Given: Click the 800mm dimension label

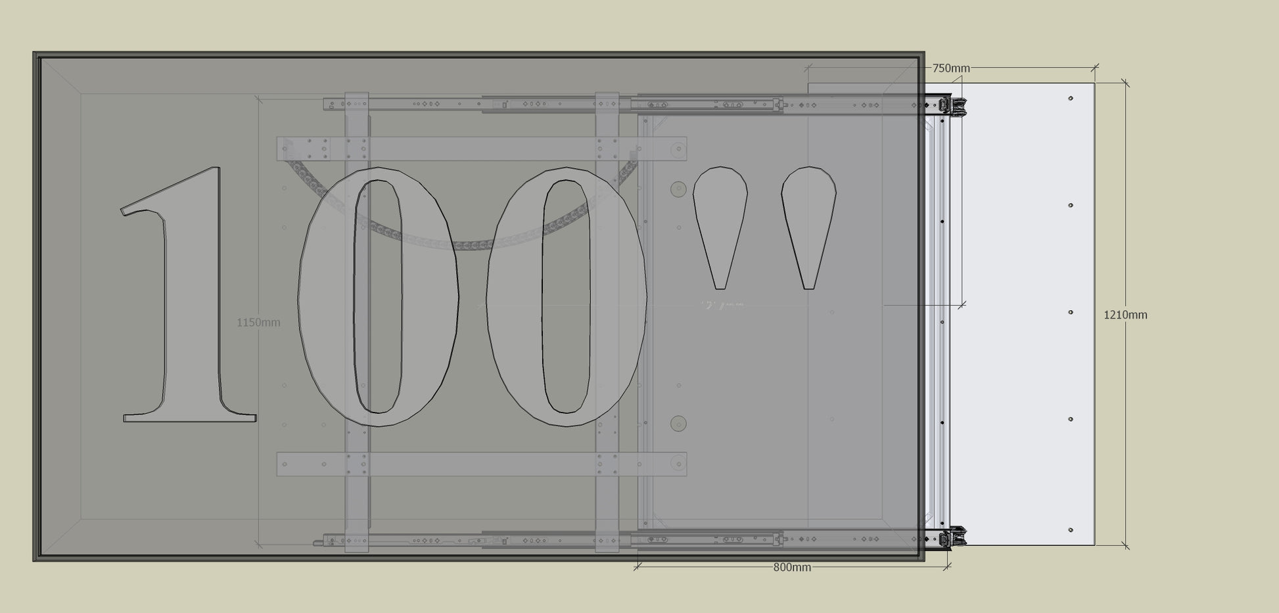Looking at the screenshot, I should pyautogui.click(x=791, y=568).
